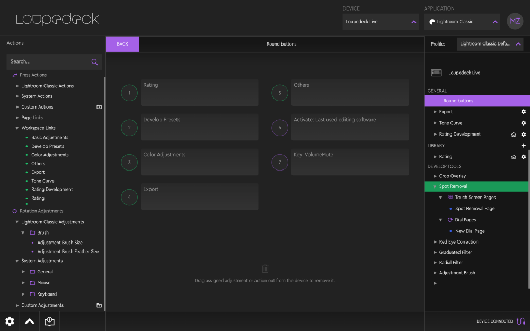
Task: Click the Develop Presets assignment box
Action: coord(199,127)
